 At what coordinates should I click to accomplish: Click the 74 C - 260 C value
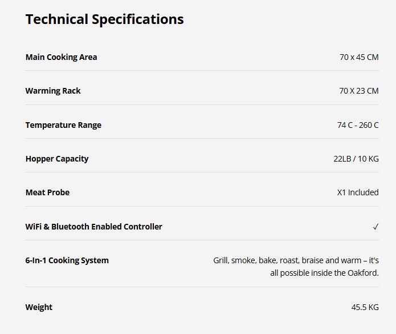pos(358,125)
